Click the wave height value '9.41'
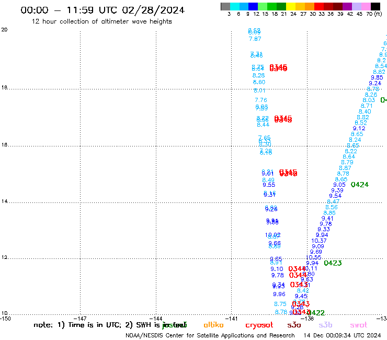This screenshot has width=387, height=340. 327,219
